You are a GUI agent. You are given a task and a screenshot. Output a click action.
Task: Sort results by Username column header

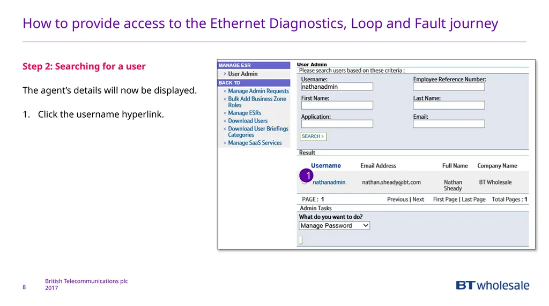(x=325, y=166)
